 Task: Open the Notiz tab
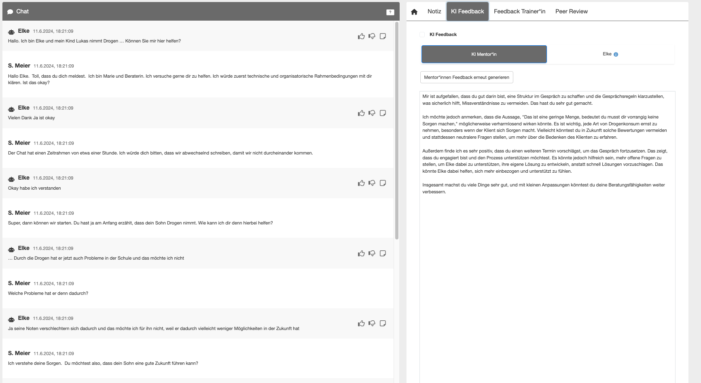(x=434, y=11)
